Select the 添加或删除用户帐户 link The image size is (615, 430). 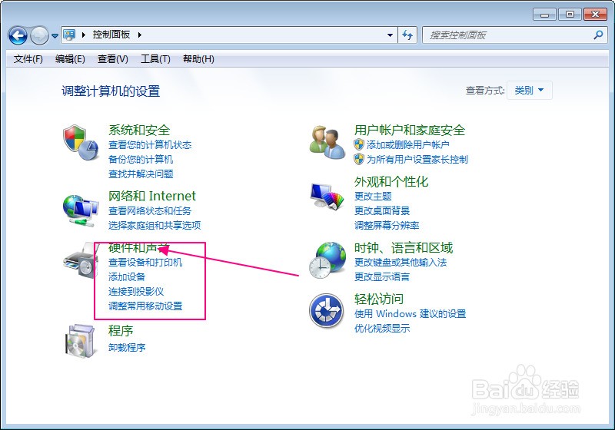(407, 145)
